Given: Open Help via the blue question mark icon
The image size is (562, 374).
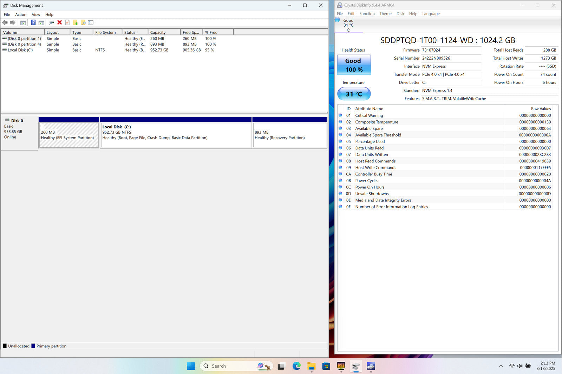Looking at the screenshot, I should pyautogui.click(x=33, y=22).
